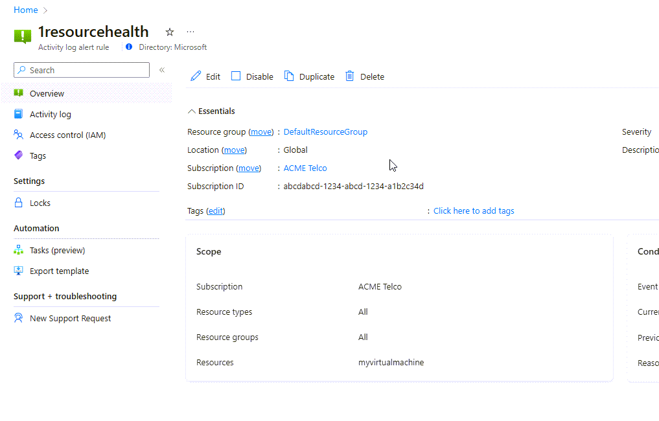The height and width of the screenshot is (421, 659).
Task: Collapse the Essentials section
Action: pyautogui.click(x=191, y=110)
